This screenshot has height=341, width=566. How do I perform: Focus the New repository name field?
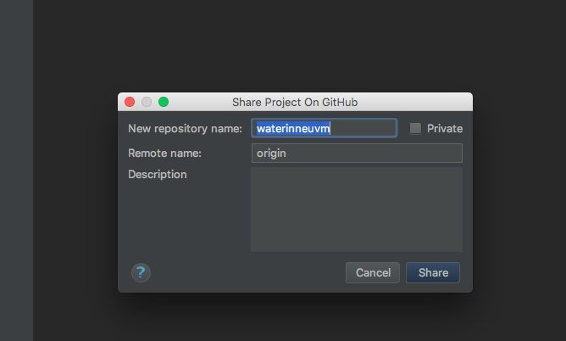(x=325, y=128)
